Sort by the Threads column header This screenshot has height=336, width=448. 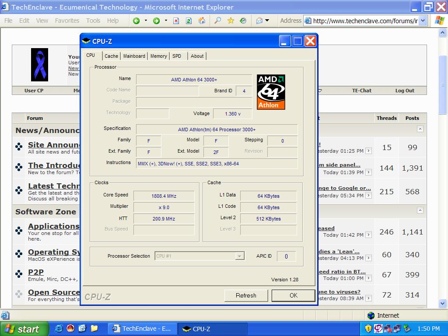(x=386, y=118)
